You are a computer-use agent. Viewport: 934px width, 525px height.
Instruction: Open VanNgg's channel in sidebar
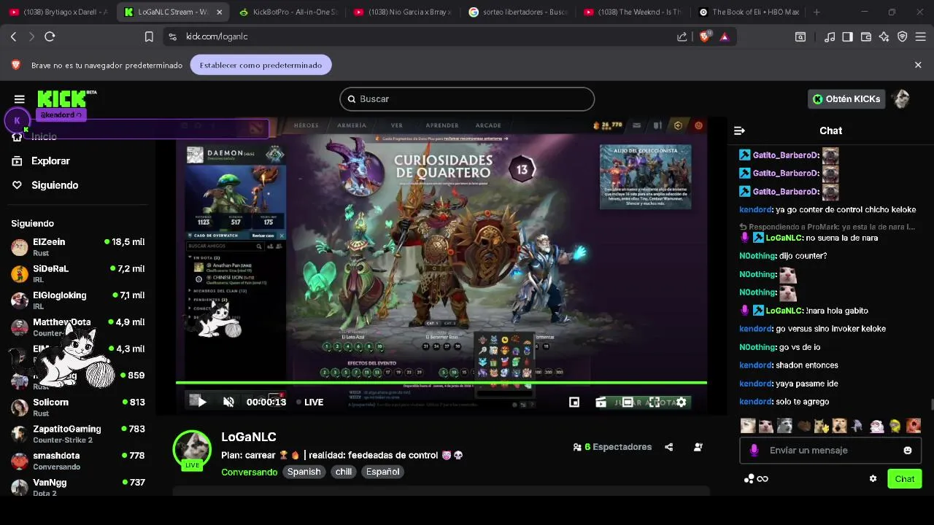point(78,487)
